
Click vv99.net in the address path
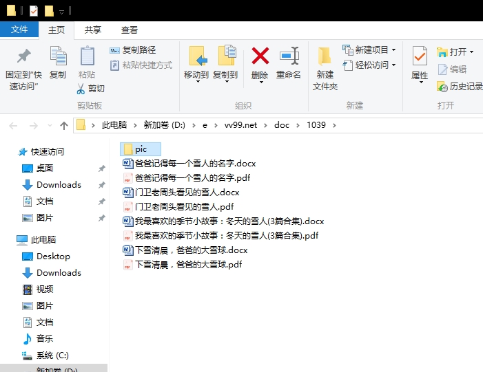pyautogui.click(x=240, y=125)
